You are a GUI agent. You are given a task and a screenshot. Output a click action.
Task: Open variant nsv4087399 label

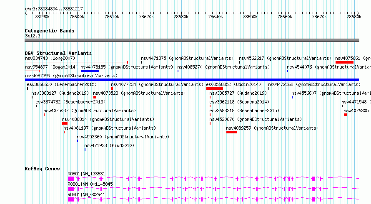click(71, 76)
